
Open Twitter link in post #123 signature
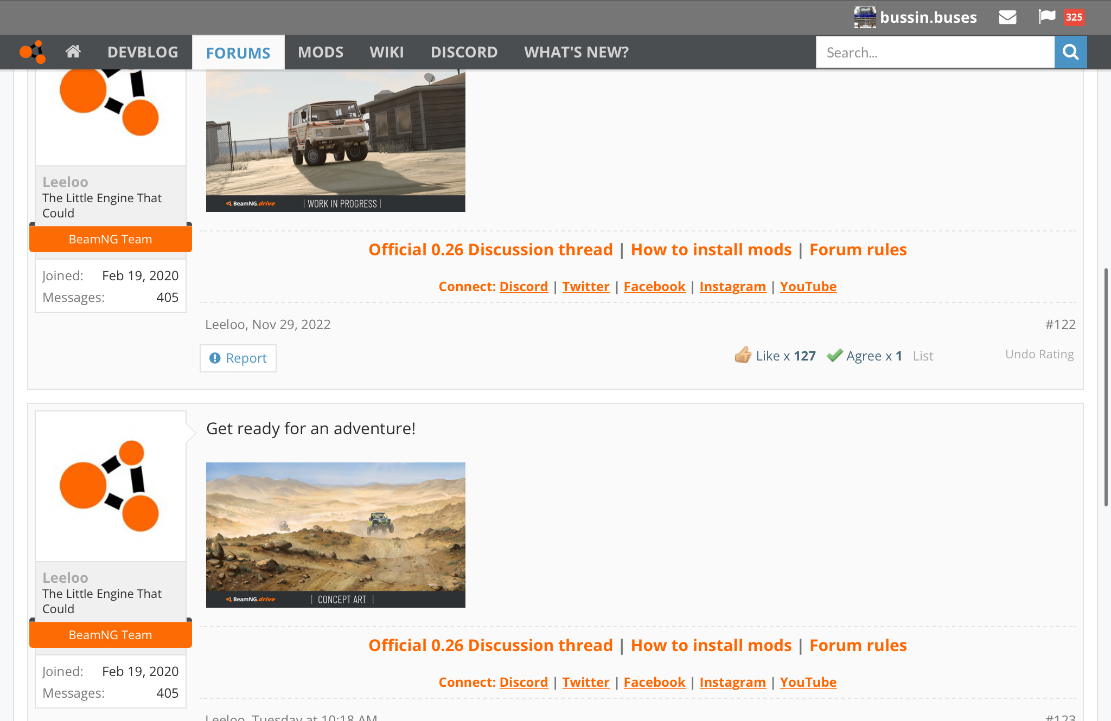[586, 682]
